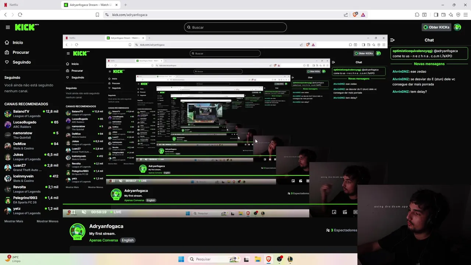Open iceinmyvein recommended channel
This screenshot has width=471, height=265.
click(x=31, y=178)
